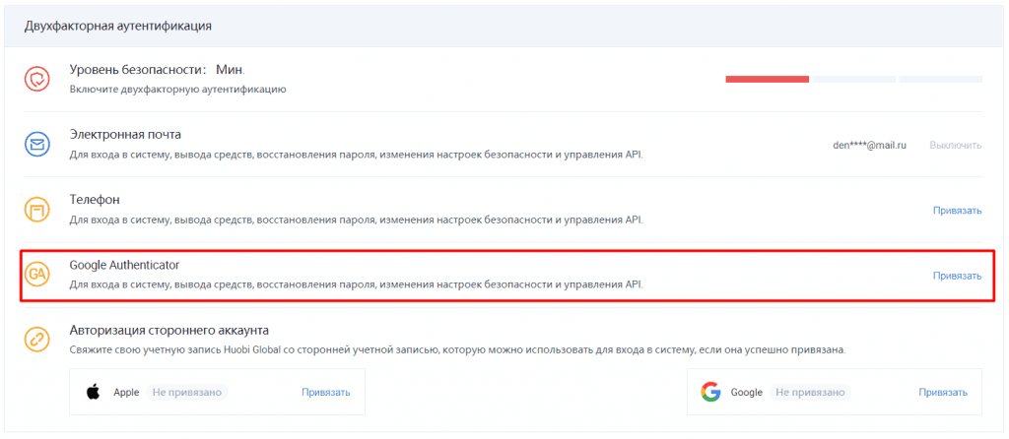The image size is (1009, 439).
Task: Click the middle grey security level segment
Action: 854,79
